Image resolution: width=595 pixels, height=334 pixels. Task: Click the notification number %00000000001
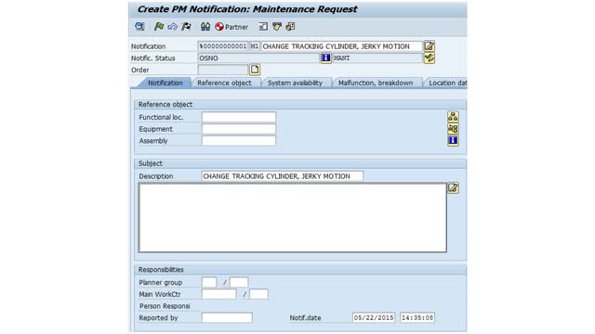click(223, 46)
